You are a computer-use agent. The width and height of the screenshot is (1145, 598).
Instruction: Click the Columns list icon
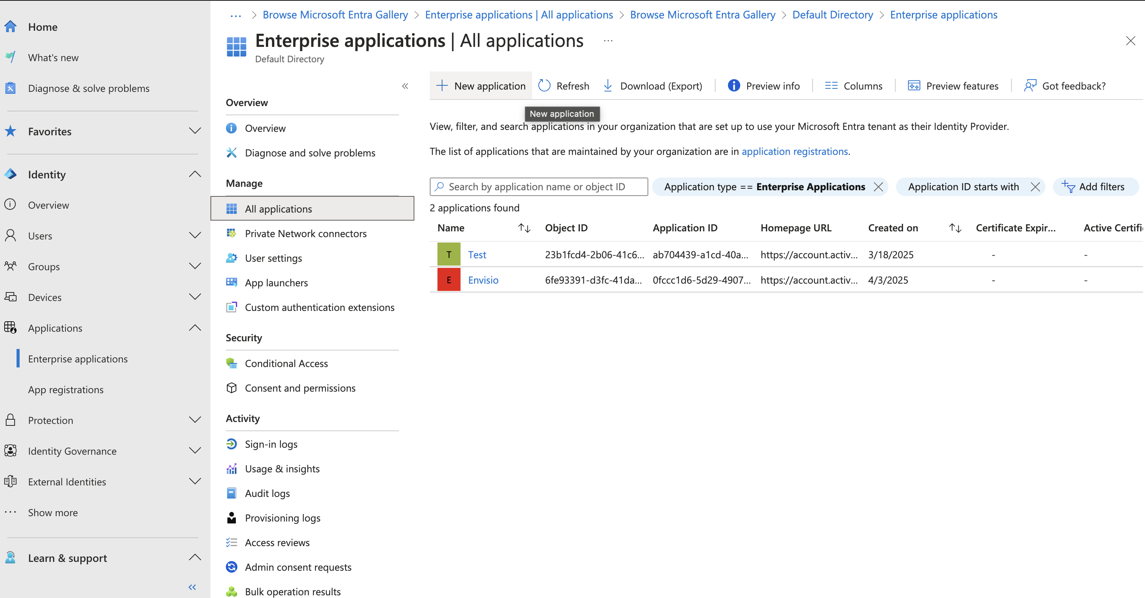[831, 85]
